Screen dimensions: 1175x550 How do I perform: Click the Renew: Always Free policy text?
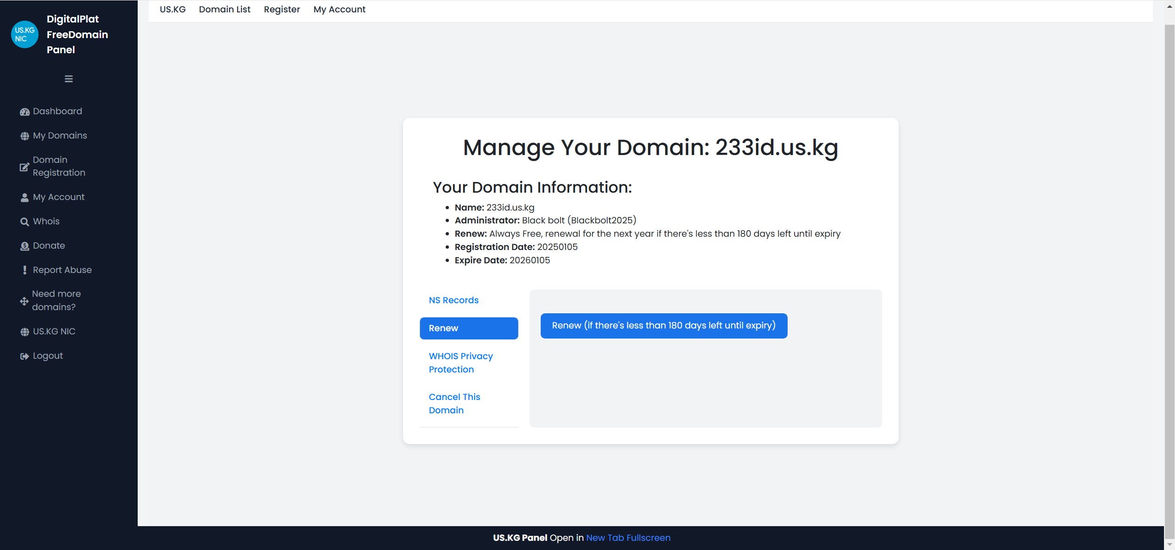tap(648, 233)
